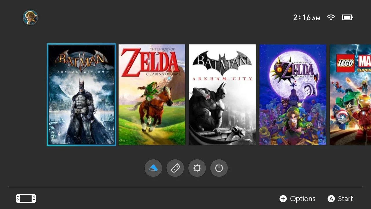Click the plus Options button
The height and width of the screenshot is (209, 371).
(x=297, y=199)
